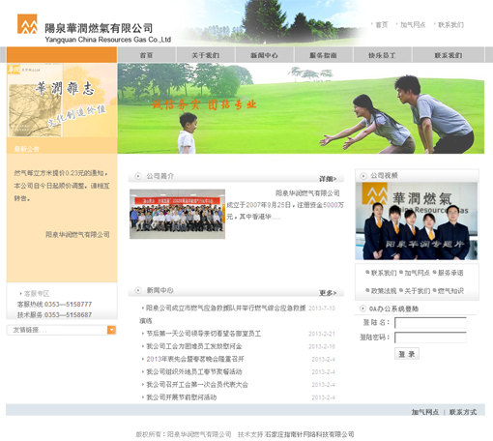The height and width of the screenshot is (441, 493).
Task: Click the orange China Resources Gas logo
Action: point(27,24)
